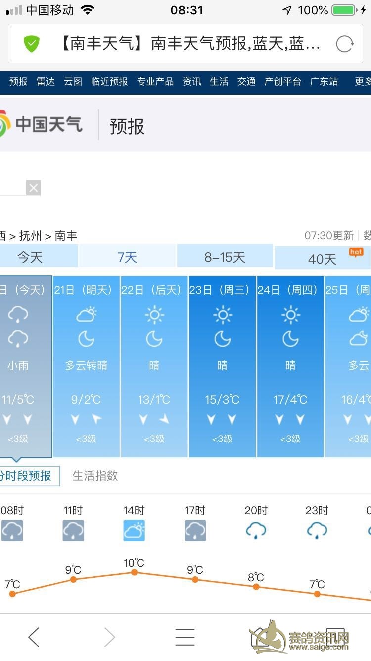The height and width of the screenshot is (661, 371).
Task: Tap the sun icon for 24日
Action: coord(291,314)
